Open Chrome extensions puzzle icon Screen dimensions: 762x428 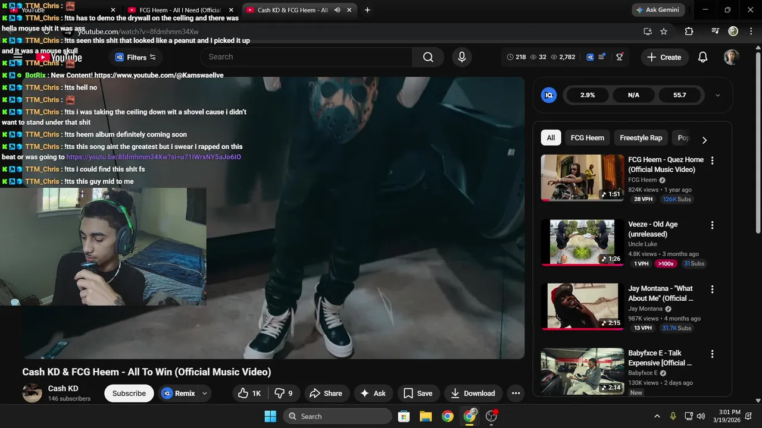(689, 32)
